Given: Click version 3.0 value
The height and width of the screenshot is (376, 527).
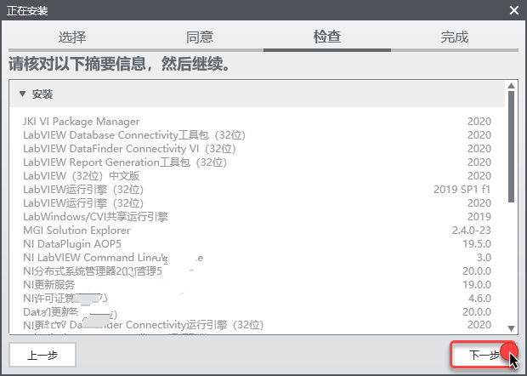Looking at the screenshot, I should [x=484, y=258].
